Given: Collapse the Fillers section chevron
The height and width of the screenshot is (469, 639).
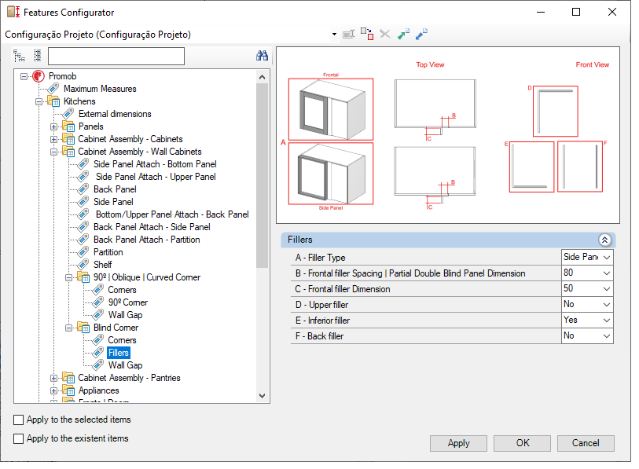Looking at the screenshot, I should [x=604, y=240].
